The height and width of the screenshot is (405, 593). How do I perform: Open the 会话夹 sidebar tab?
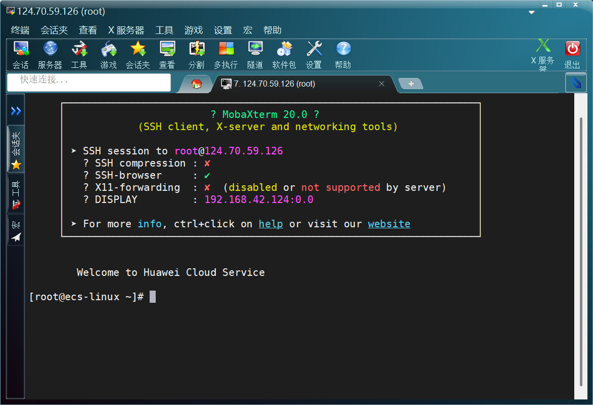click(x=16, y=149)
